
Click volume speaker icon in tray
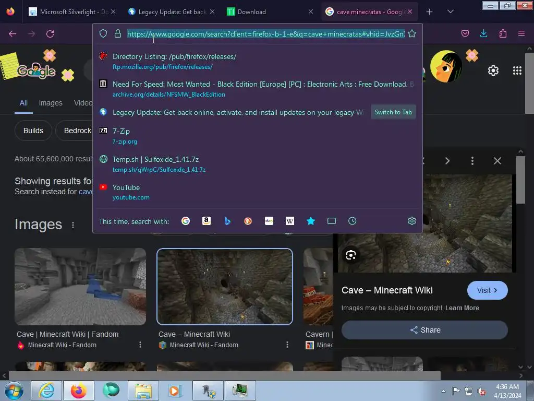click(481, 391)
